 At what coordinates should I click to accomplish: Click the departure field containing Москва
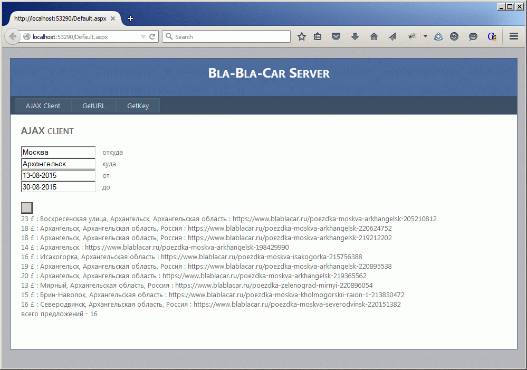point(58,152)
